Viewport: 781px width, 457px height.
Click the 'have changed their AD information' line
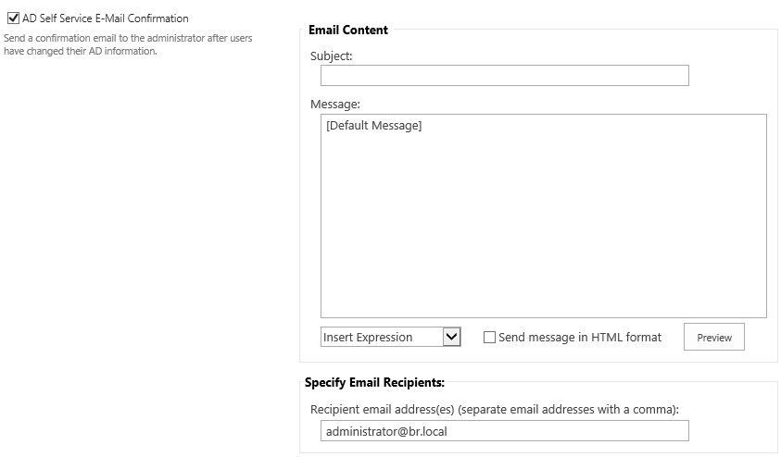coord(81,51)
